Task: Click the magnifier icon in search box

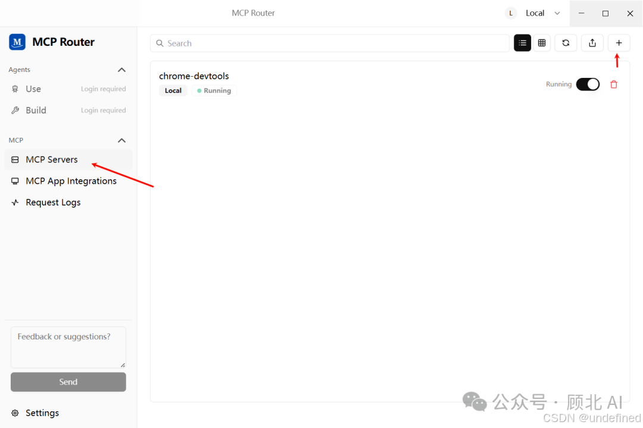Action: (160, 43)
